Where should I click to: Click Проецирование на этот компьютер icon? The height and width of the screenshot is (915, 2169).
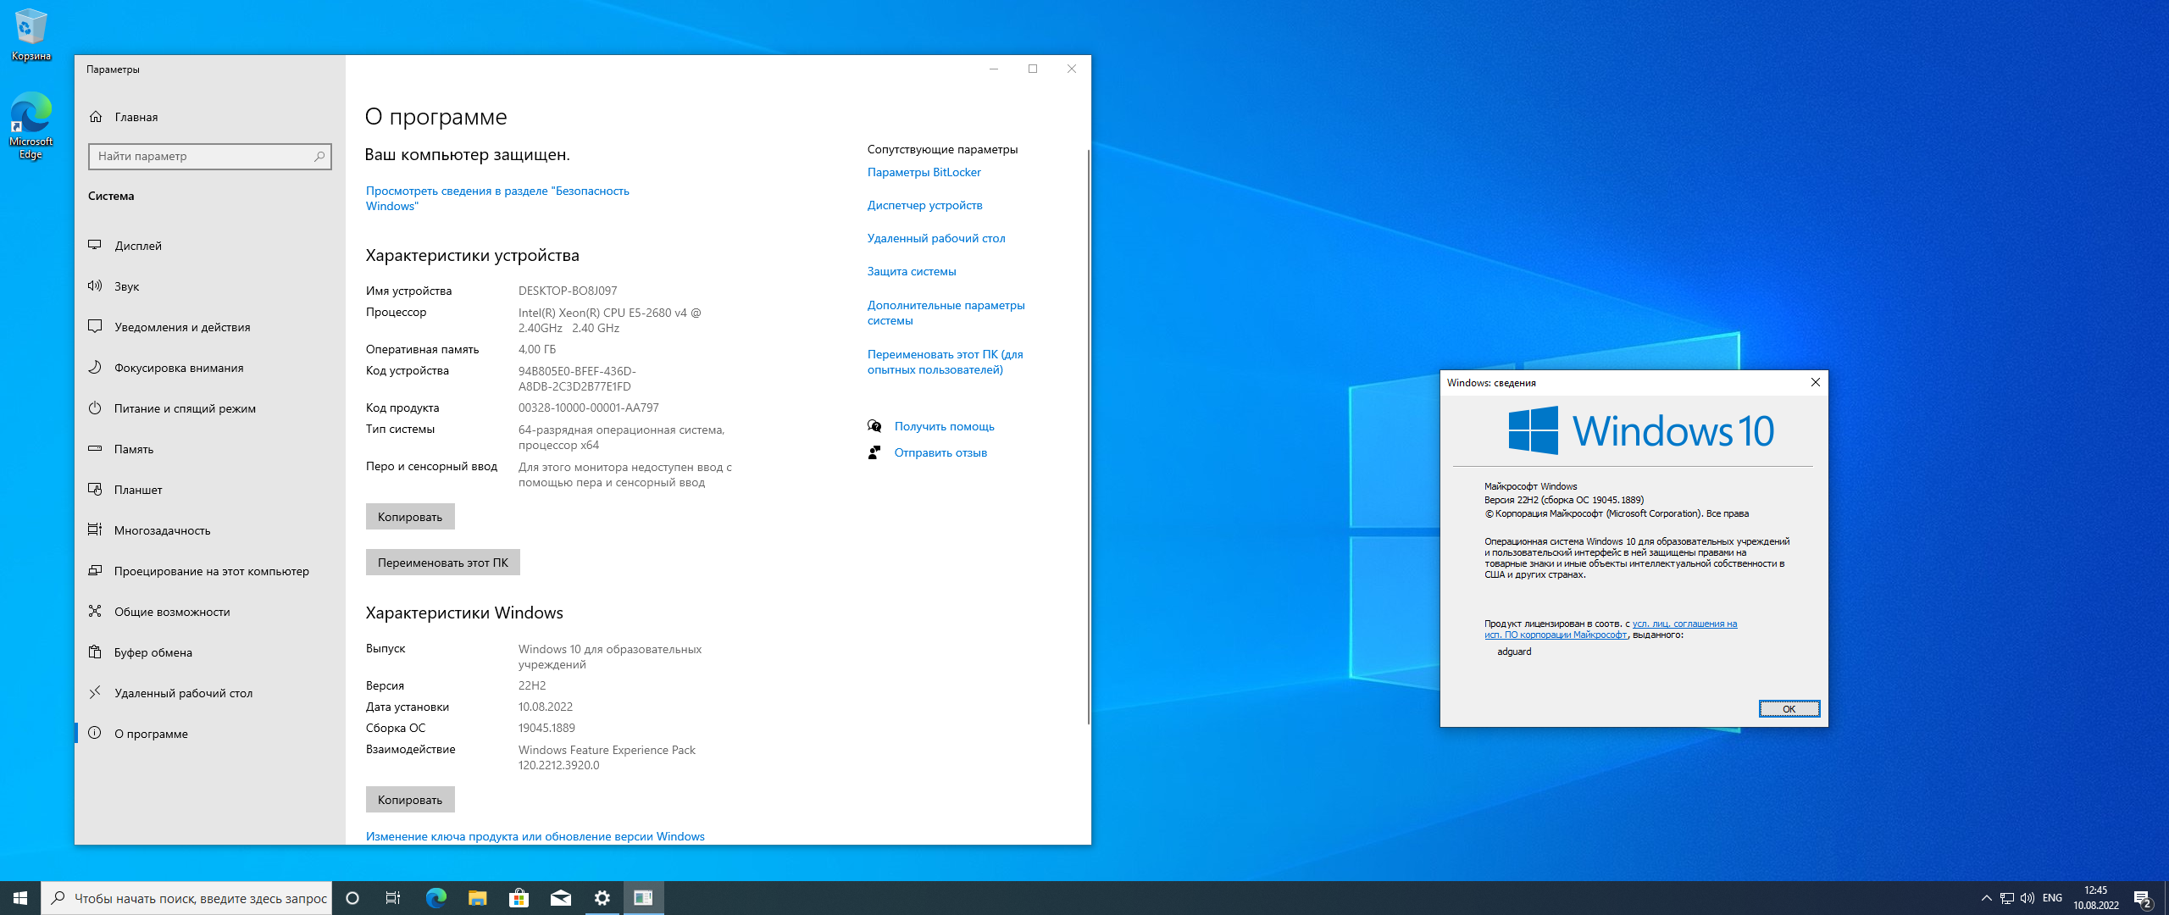(95, 570)
